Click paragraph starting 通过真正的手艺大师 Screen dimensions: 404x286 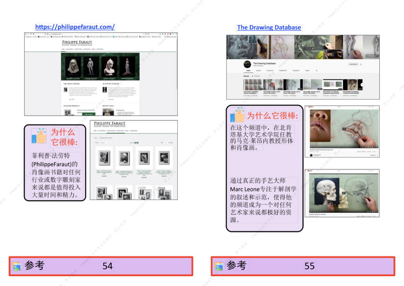click(263, 200)
